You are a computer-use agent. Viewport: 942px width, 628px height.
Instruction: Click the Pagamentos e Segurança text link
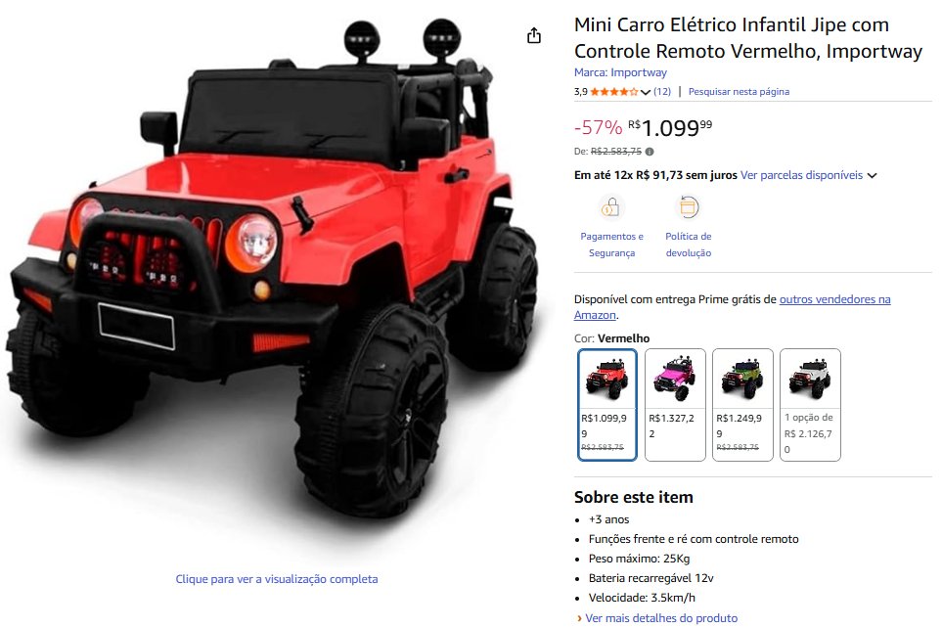point(611,245)
